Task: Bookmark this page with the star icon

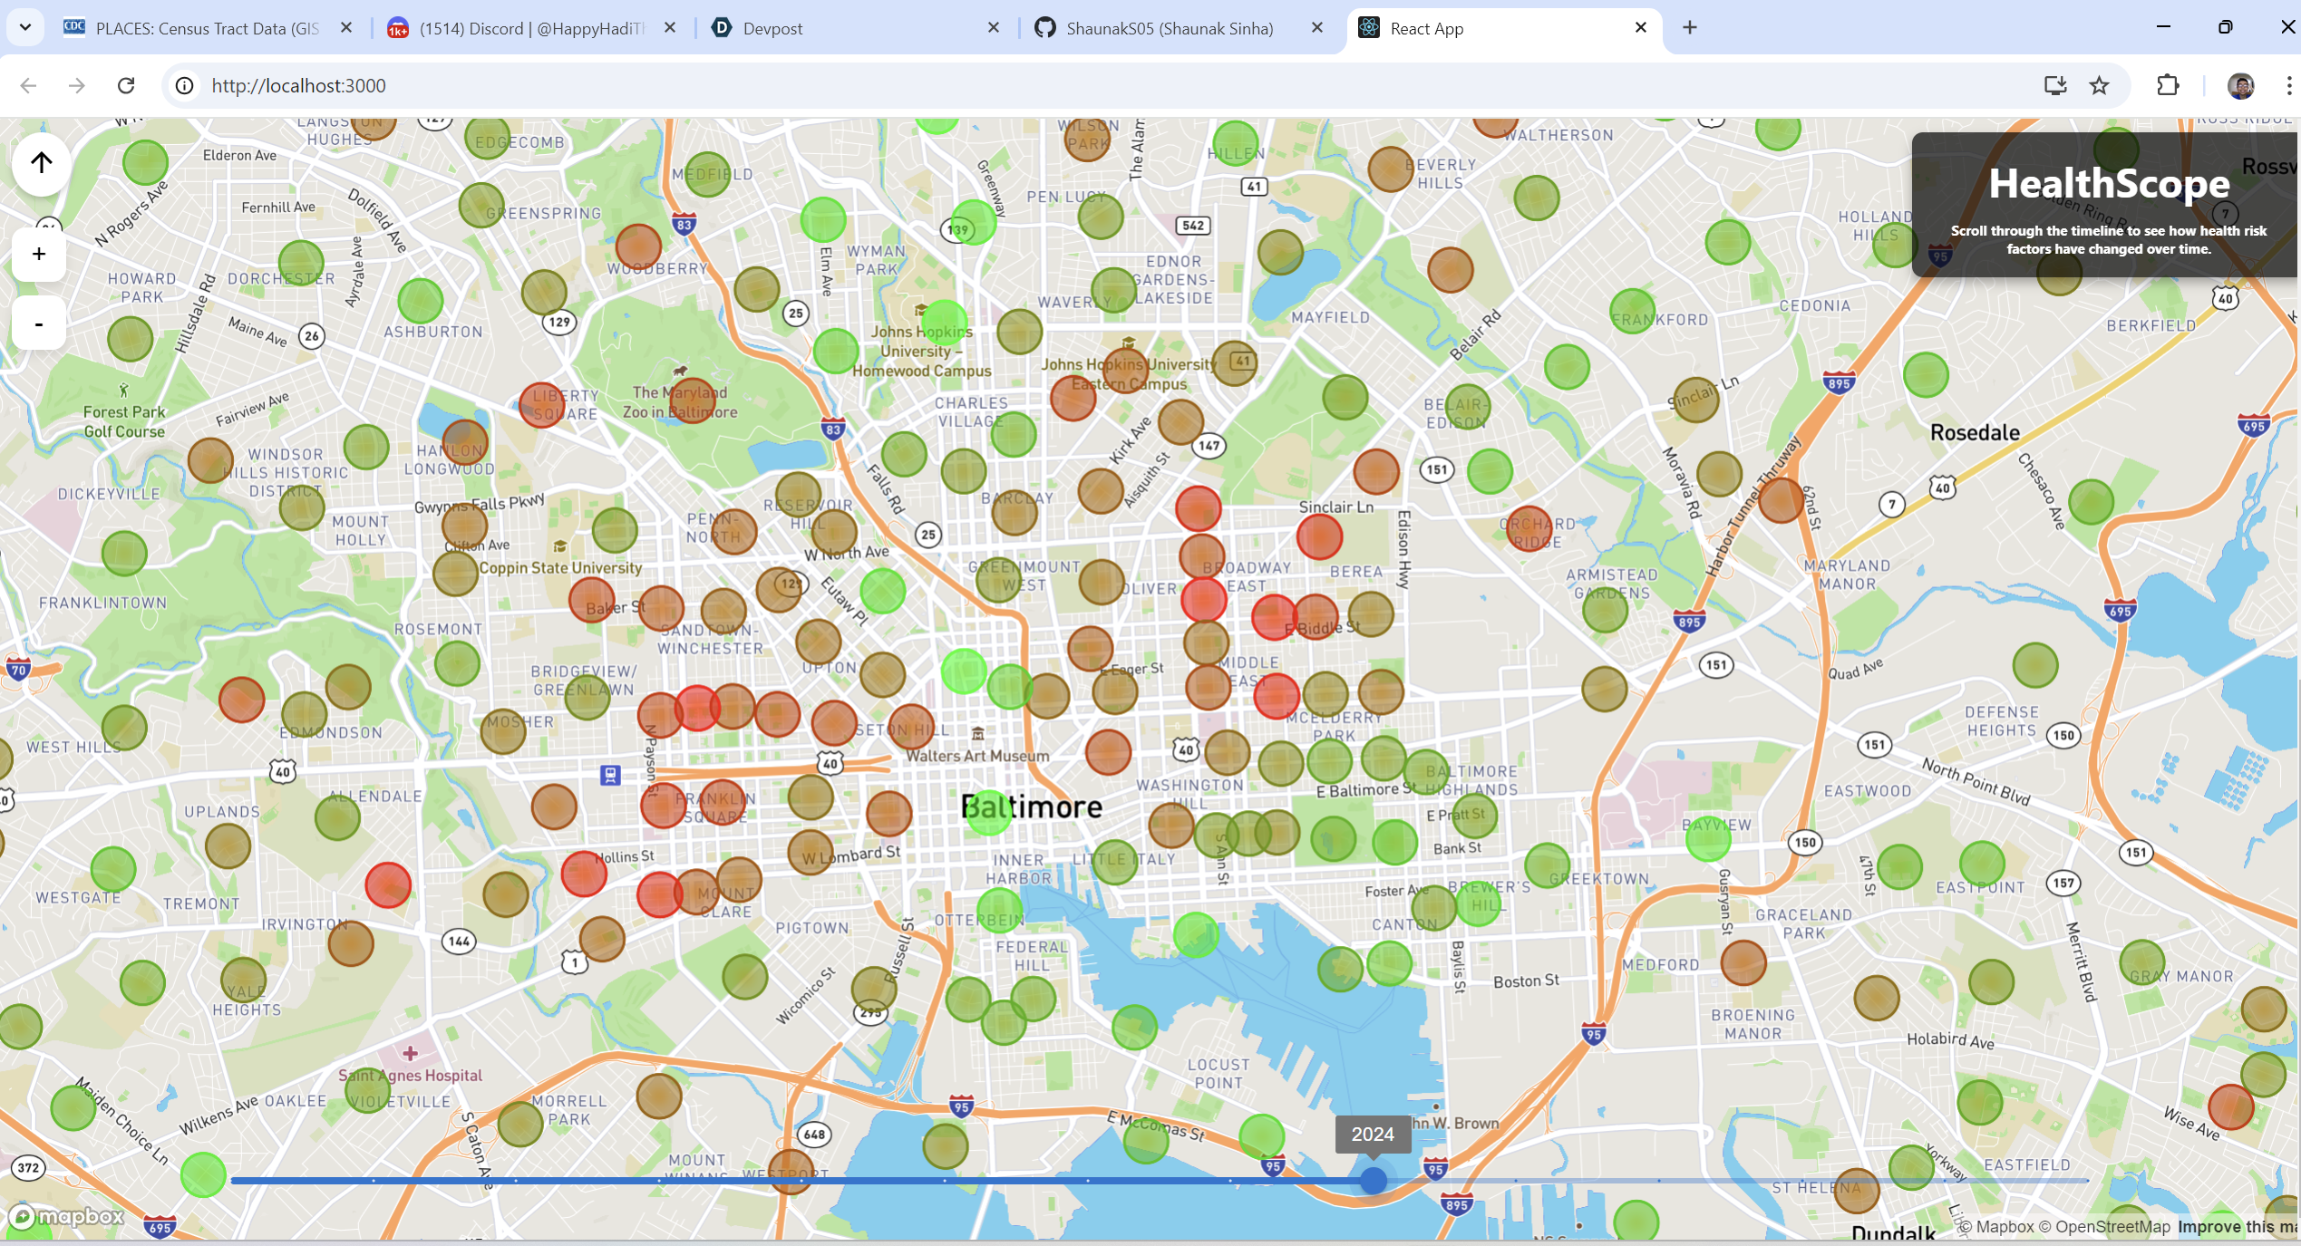Action: click(x=2100, y=85)
